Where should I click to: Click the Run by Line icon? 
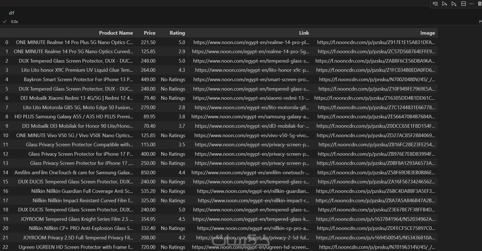(x=435, y=4)
